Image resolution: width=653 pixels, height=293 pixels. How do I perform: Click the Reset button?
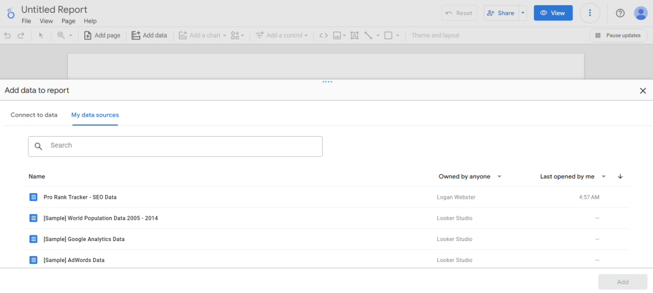point(460,13)
